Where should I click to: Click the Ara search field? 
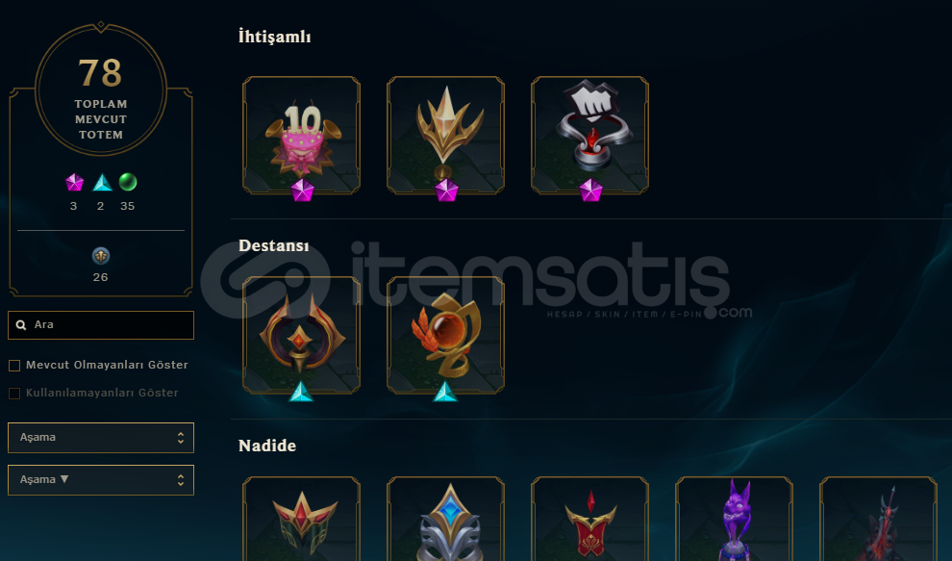click(x=101, y=325)
